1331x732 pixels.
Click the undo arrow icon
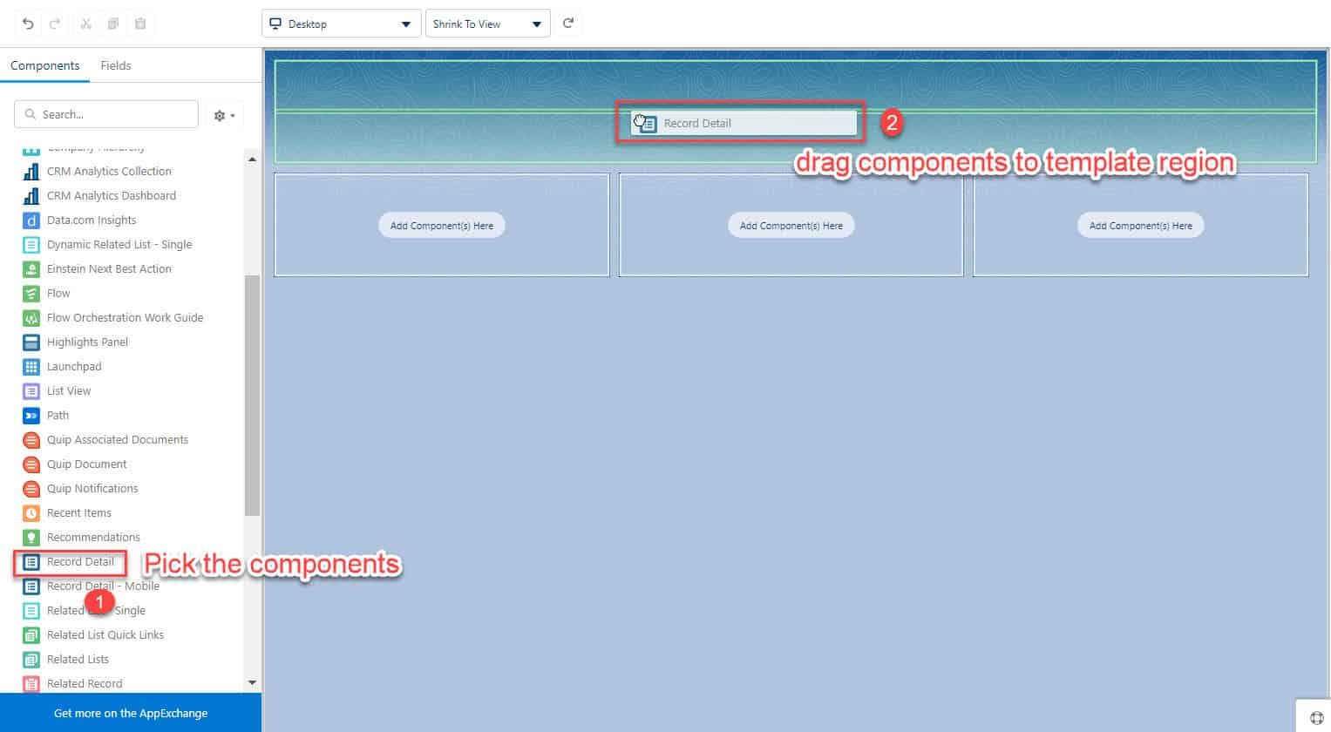tap(28, 24)
